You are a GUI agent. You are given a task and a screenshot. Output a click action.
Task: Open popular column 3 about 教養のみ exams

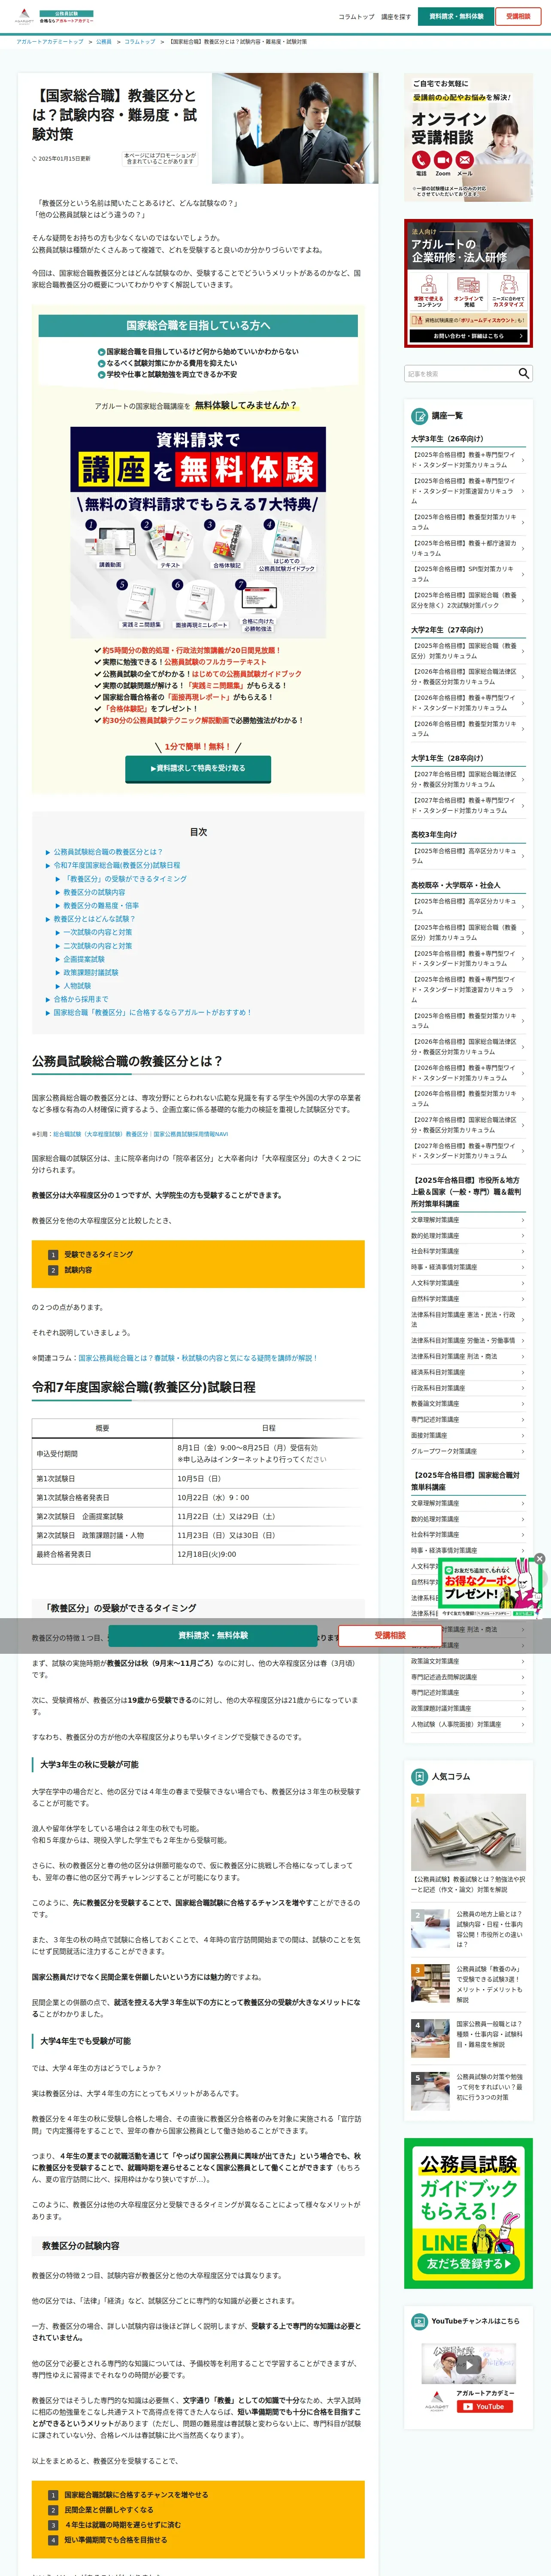coord(468,1984)
